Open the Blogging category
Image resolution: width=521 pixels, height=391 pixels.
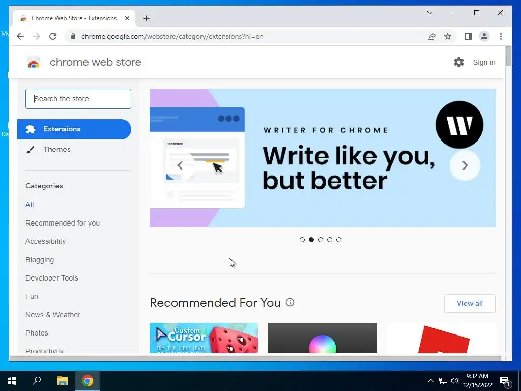40,260
